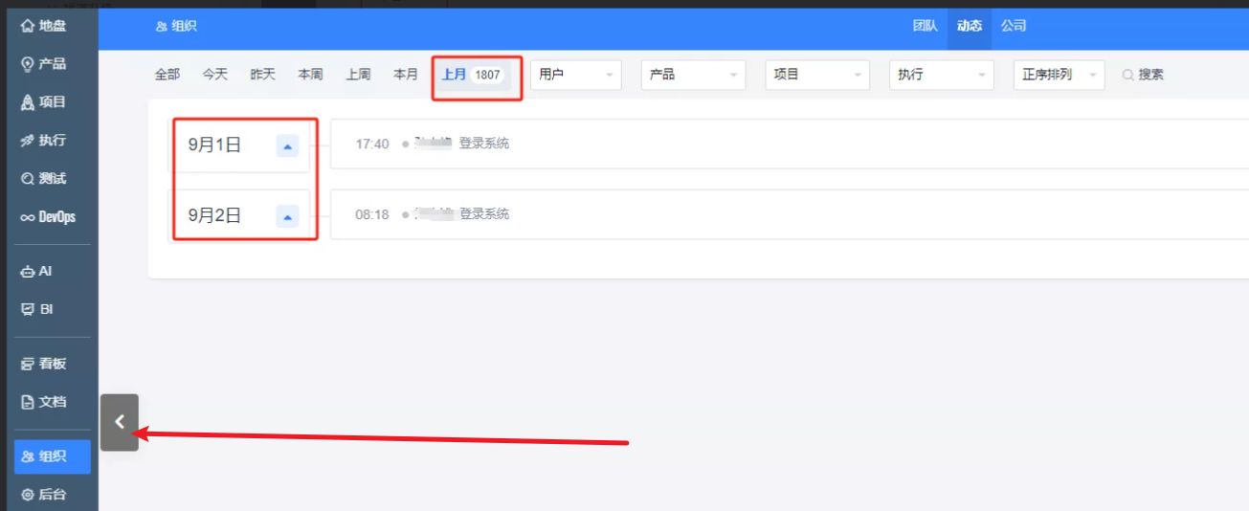Switch to the 公司 tab
The height and width of the screenshot is (511, 1249).
click(x=1014, y=26)
